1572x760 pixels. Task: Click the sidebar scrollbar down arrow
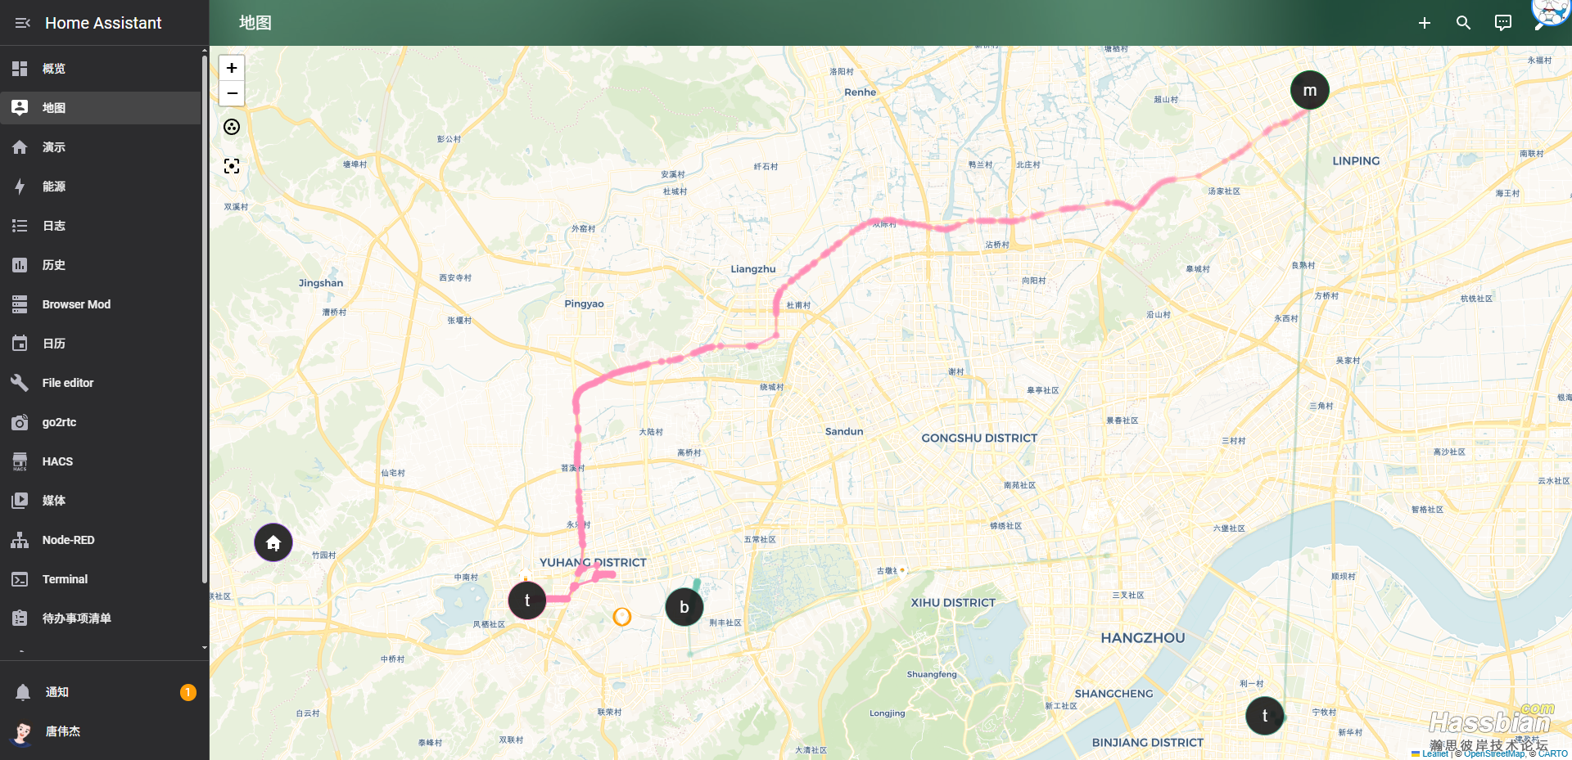(205, 647)
